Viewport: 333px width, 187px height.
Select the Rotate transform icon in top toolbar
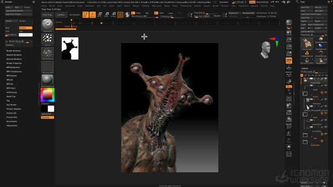click(113, 15)
